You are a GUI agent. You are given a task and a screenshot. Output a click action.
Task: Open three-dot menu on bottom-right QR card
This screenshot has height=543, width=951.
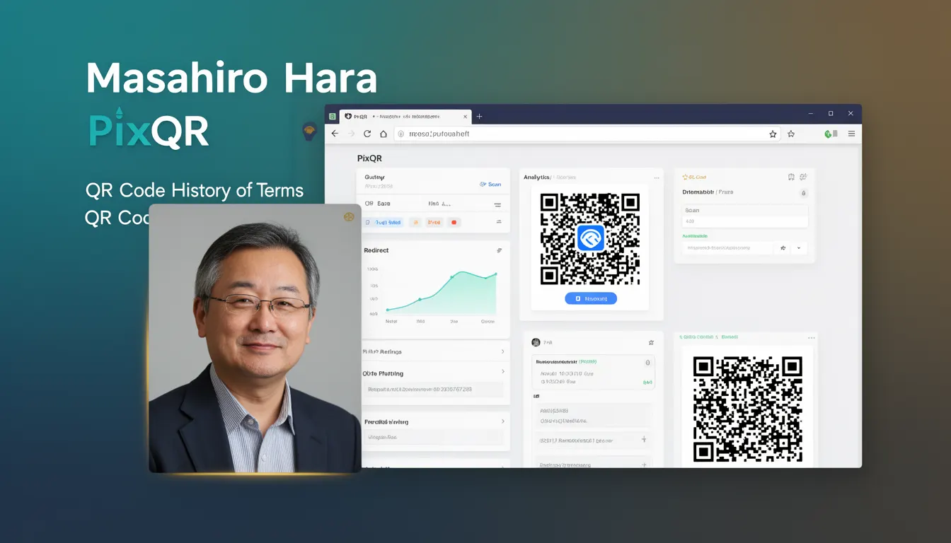click(811, 338)
